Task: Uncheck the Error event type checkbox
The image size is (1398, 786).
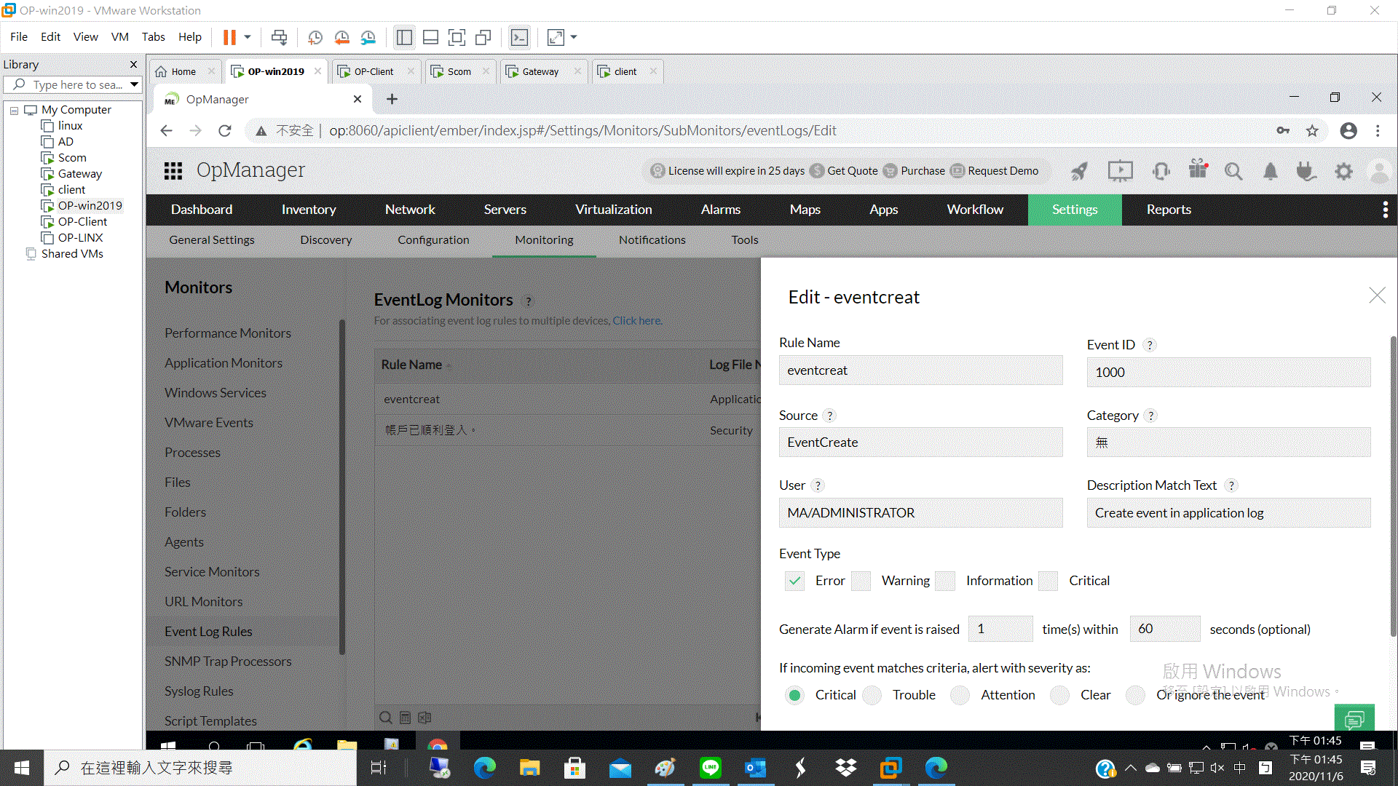Action: (x=794, y=581)
